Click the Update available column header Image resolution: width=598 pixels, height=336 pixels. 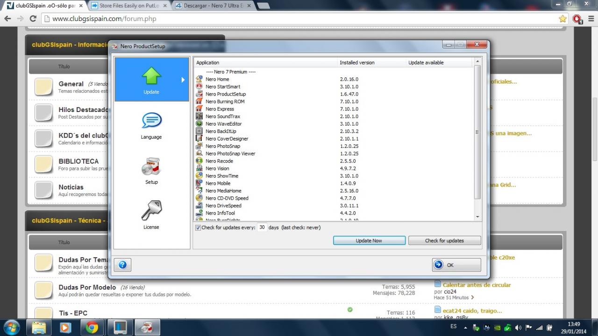(439, 63)
